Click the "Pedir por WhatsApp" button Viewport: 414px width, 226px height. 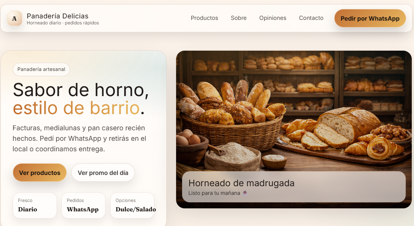tap(370, 18)
